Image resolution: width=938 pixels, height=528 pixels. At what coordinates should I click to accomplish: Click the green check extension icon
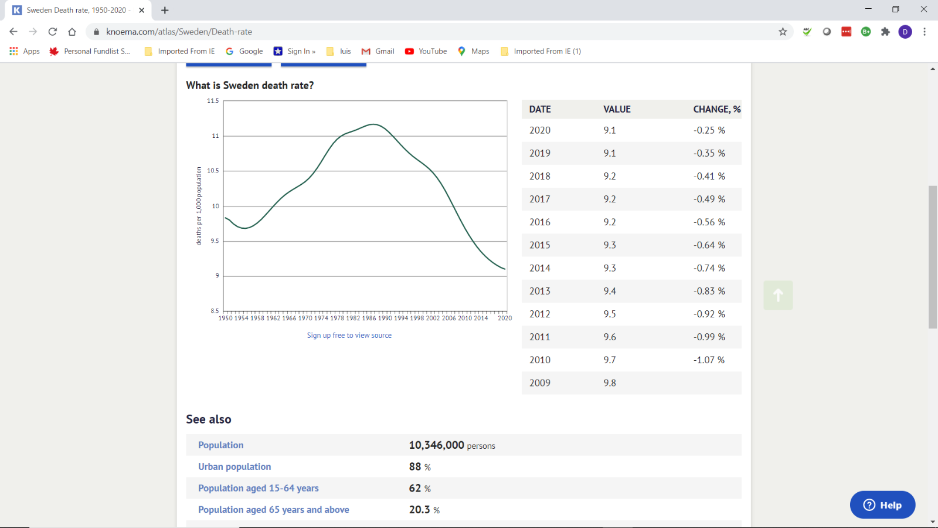coord(807,32)
